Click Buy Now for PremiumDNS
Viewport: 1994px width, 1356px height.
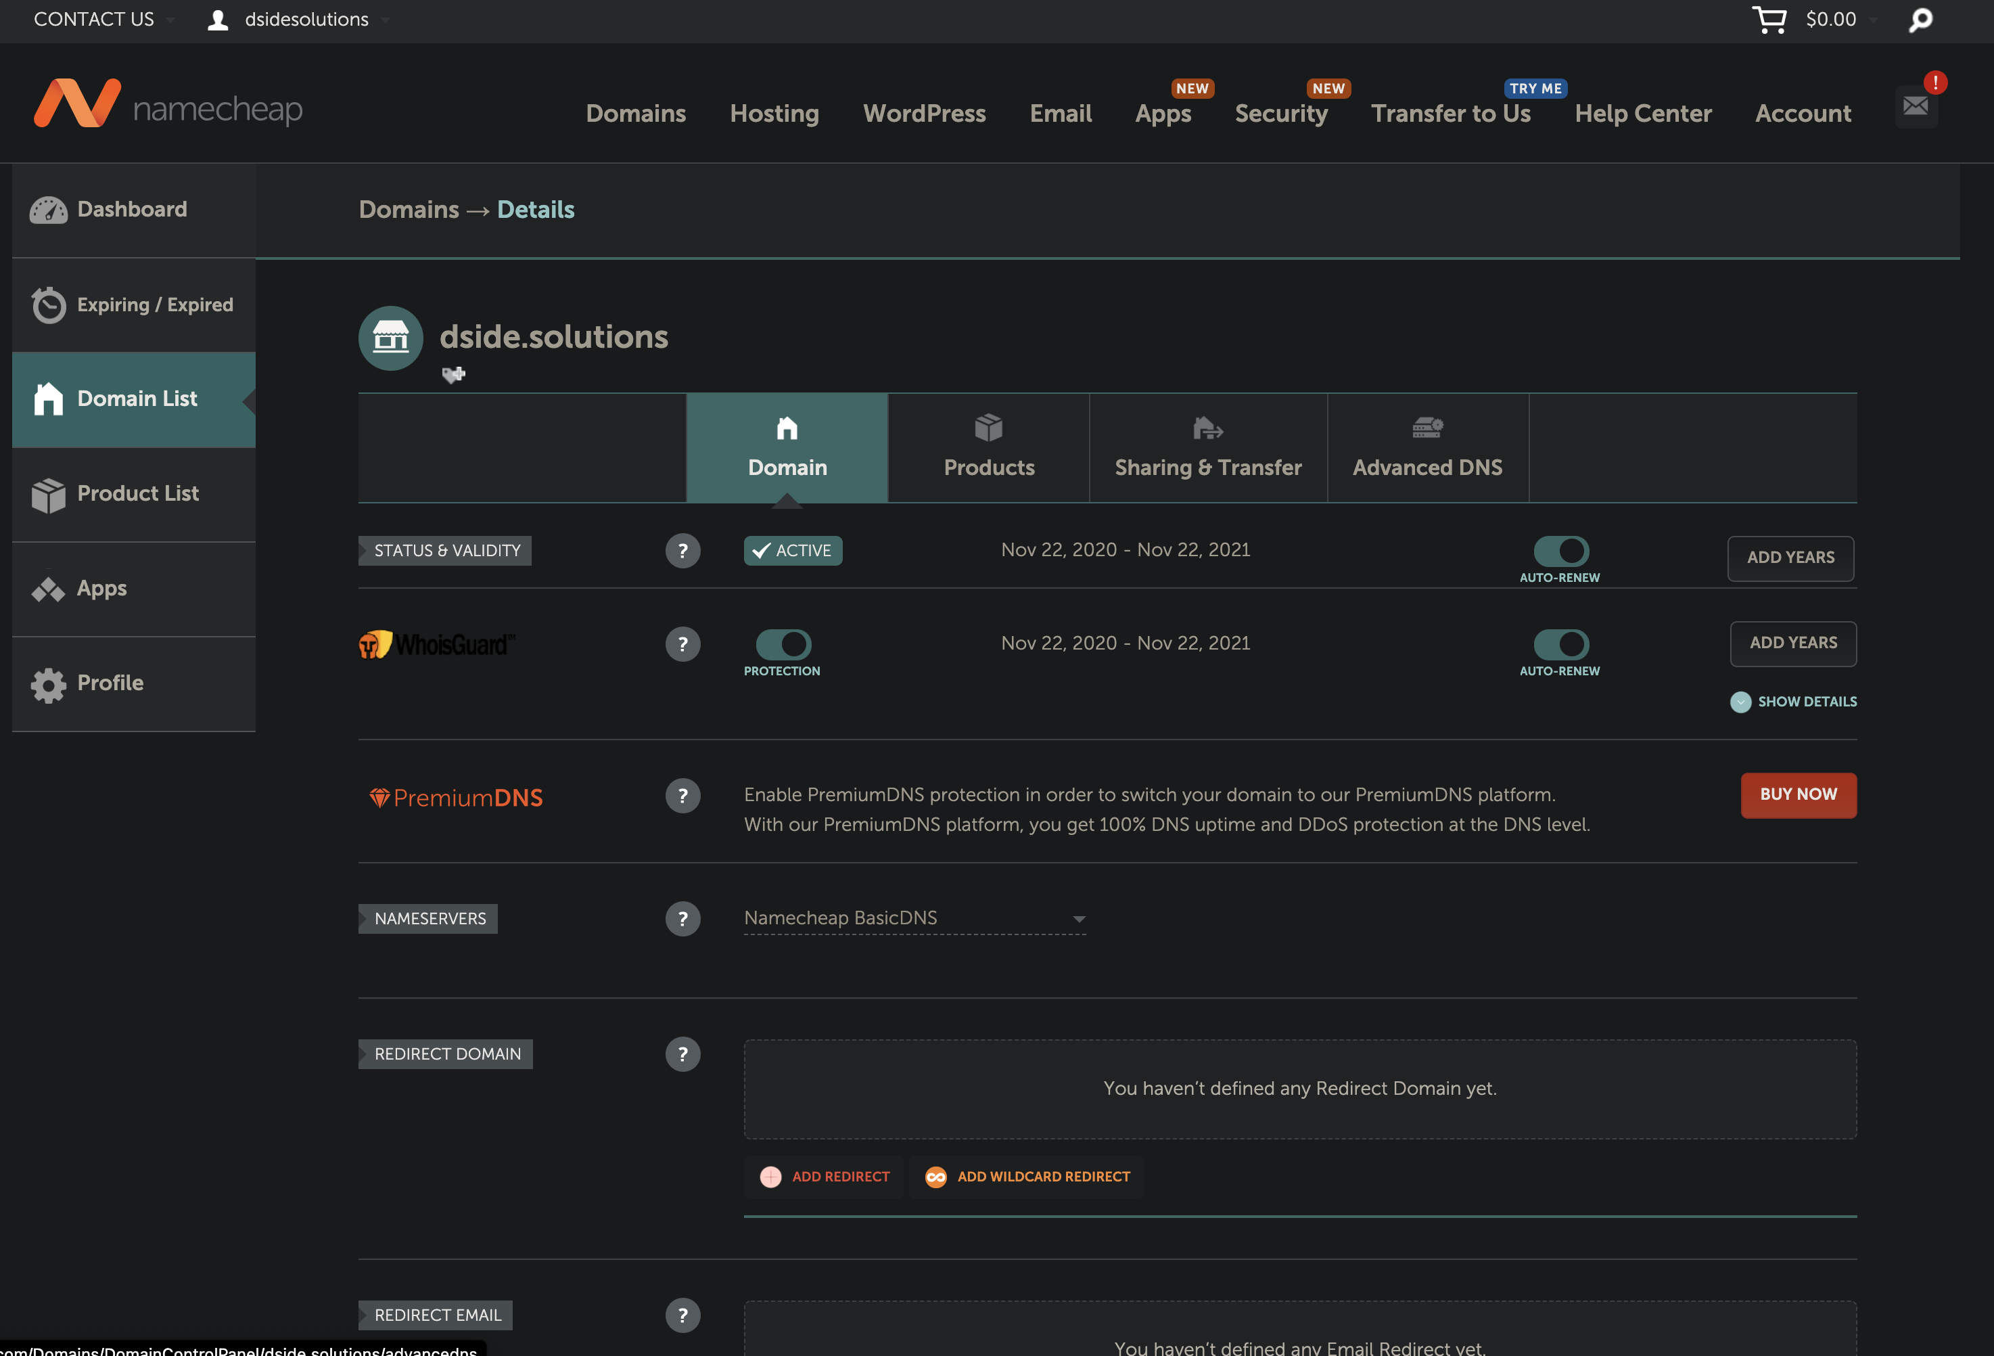coord(1799,794)
